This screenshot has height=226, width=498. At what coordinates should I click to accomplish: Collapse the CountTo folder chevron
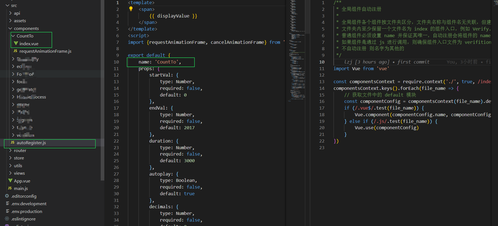point(13,36)
